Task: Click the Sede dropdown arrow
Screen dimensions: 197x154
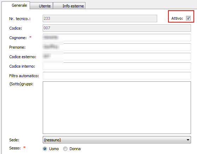Action: [188, 140]
